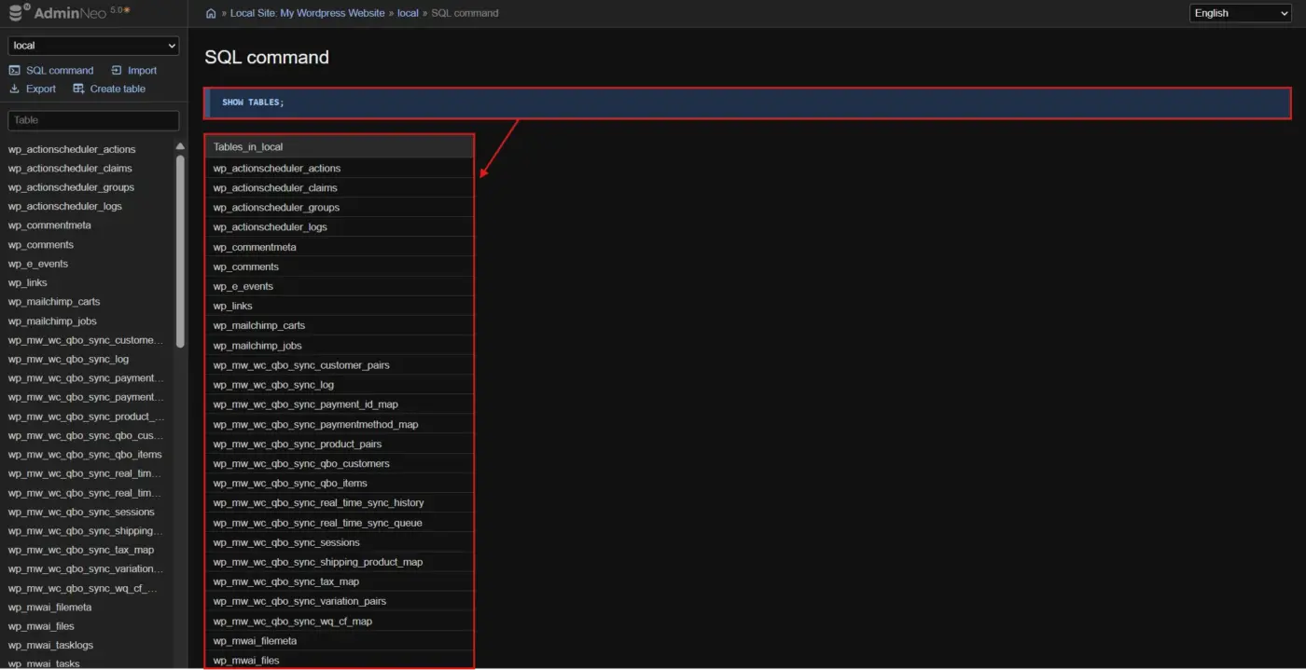
Task: Select wp_mw_wc_qbo_sync_wq_cf_map result row
Action: pos(340,622)
